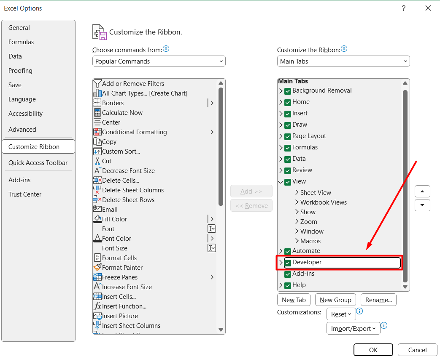Open the Reset dropdown button
Screen dimensions: 440x359
[x=341, y=314]
